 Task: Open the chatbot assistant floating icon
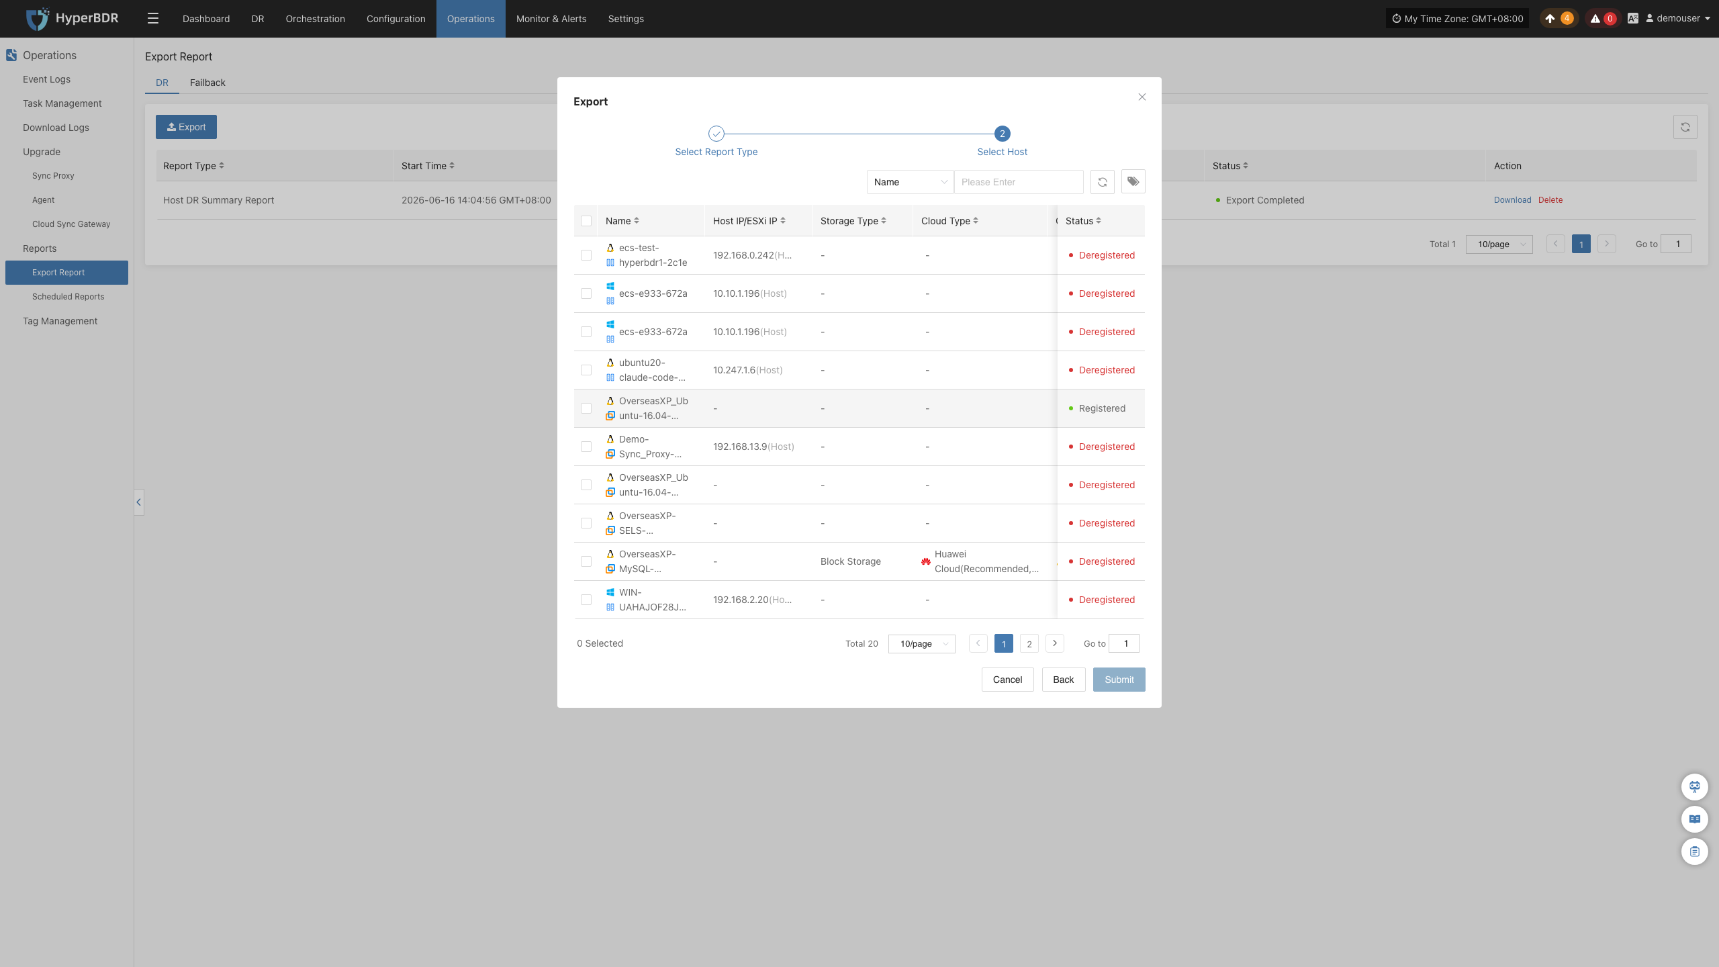pos(1695,787)
